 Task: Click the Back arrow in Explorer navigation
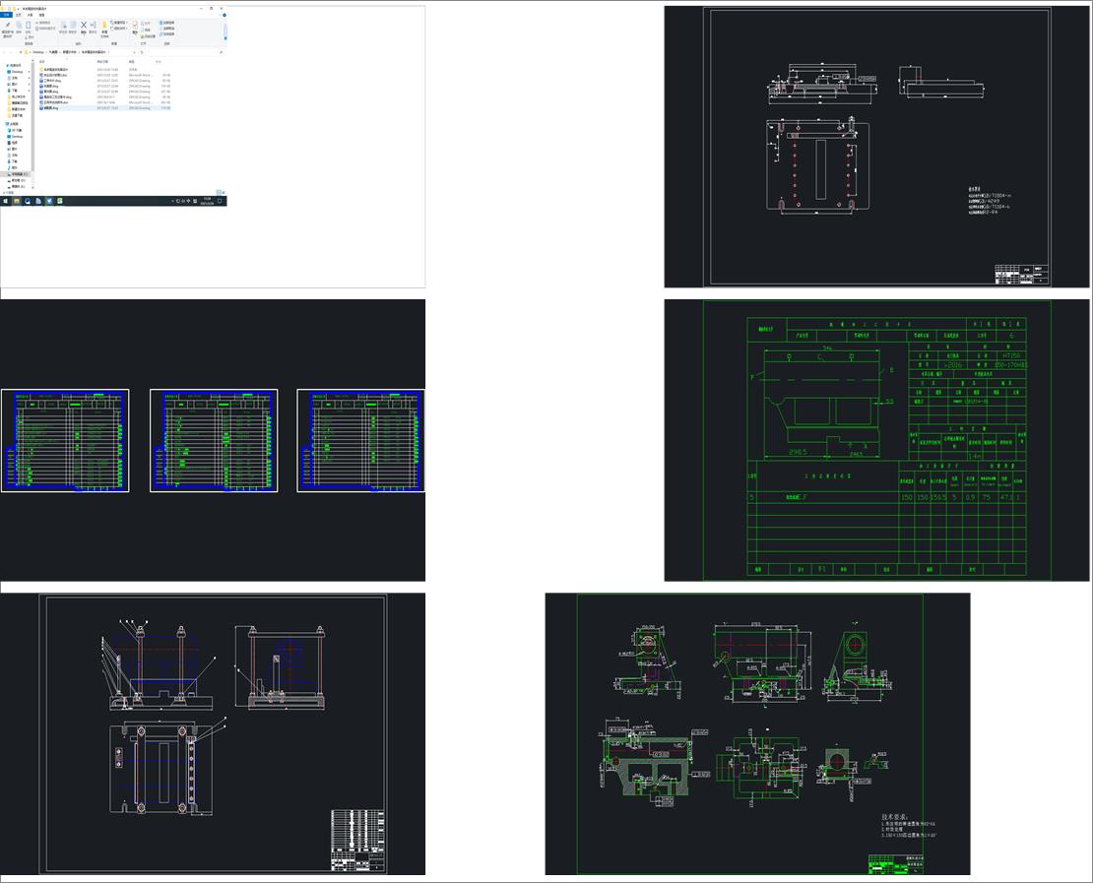pos(4,52)
